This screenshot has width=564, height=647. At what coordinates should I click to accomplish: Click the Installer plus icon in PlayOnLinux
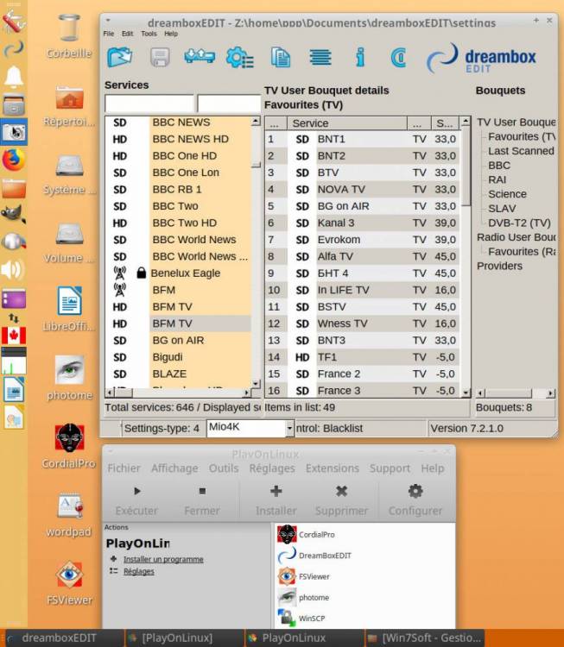276,491
